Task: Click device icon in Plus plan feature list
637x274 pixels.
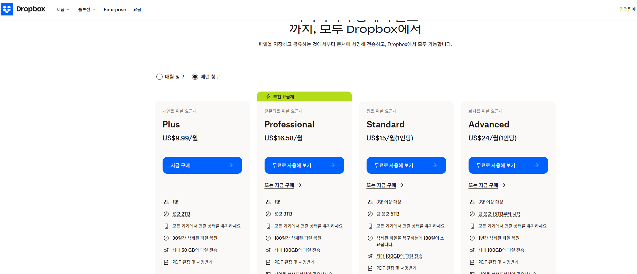Action: point(166,226)
